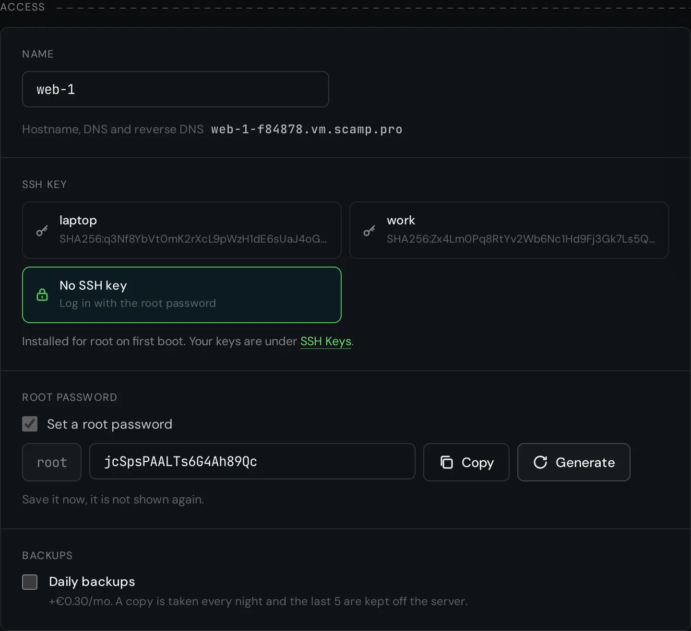
Task: Click the Save it now, it is not shown again note
Action: coord(113,500)
